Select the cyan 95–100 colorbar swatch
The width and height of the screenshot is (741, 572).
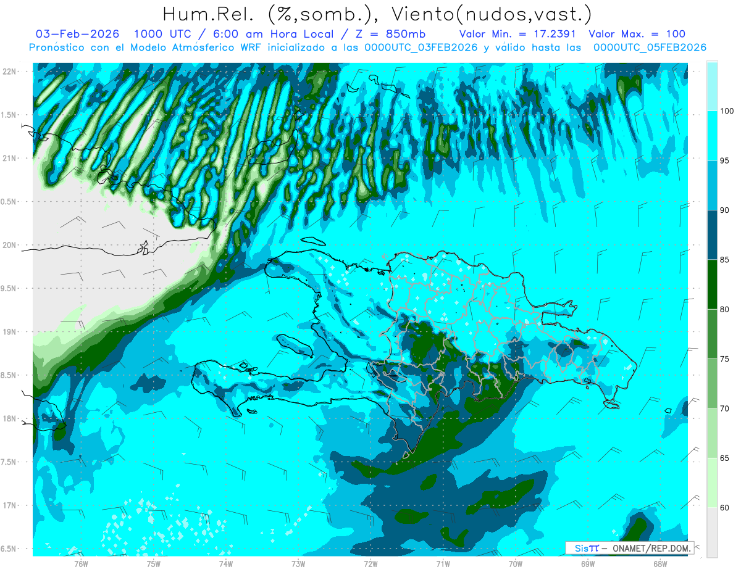pos(712,136)
